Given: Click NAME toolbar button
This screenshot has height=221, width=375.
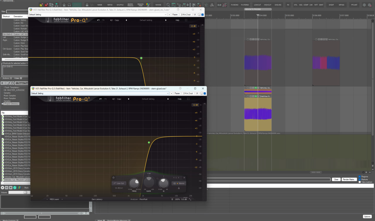Looking at the screenshot, I should (100, 5).
